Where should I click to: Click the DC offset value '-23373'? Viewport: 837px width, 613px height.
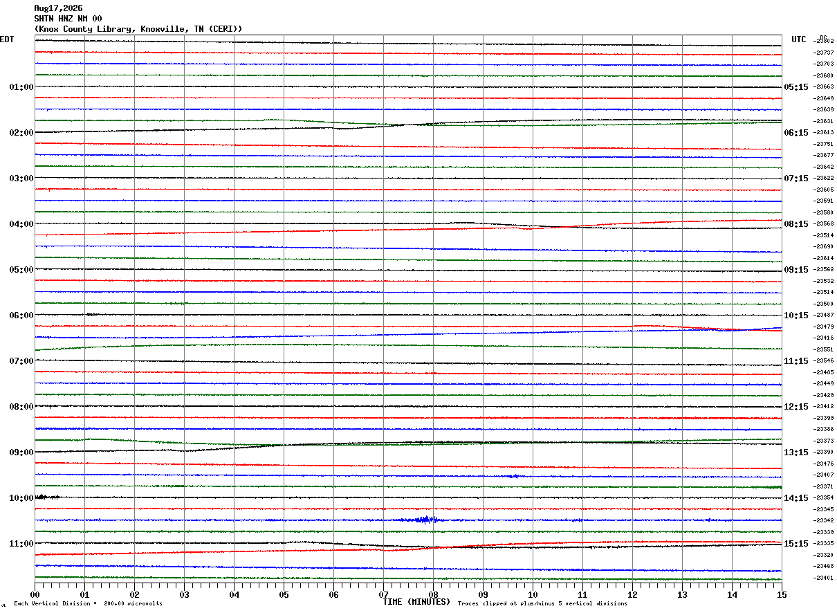[823, 441]
